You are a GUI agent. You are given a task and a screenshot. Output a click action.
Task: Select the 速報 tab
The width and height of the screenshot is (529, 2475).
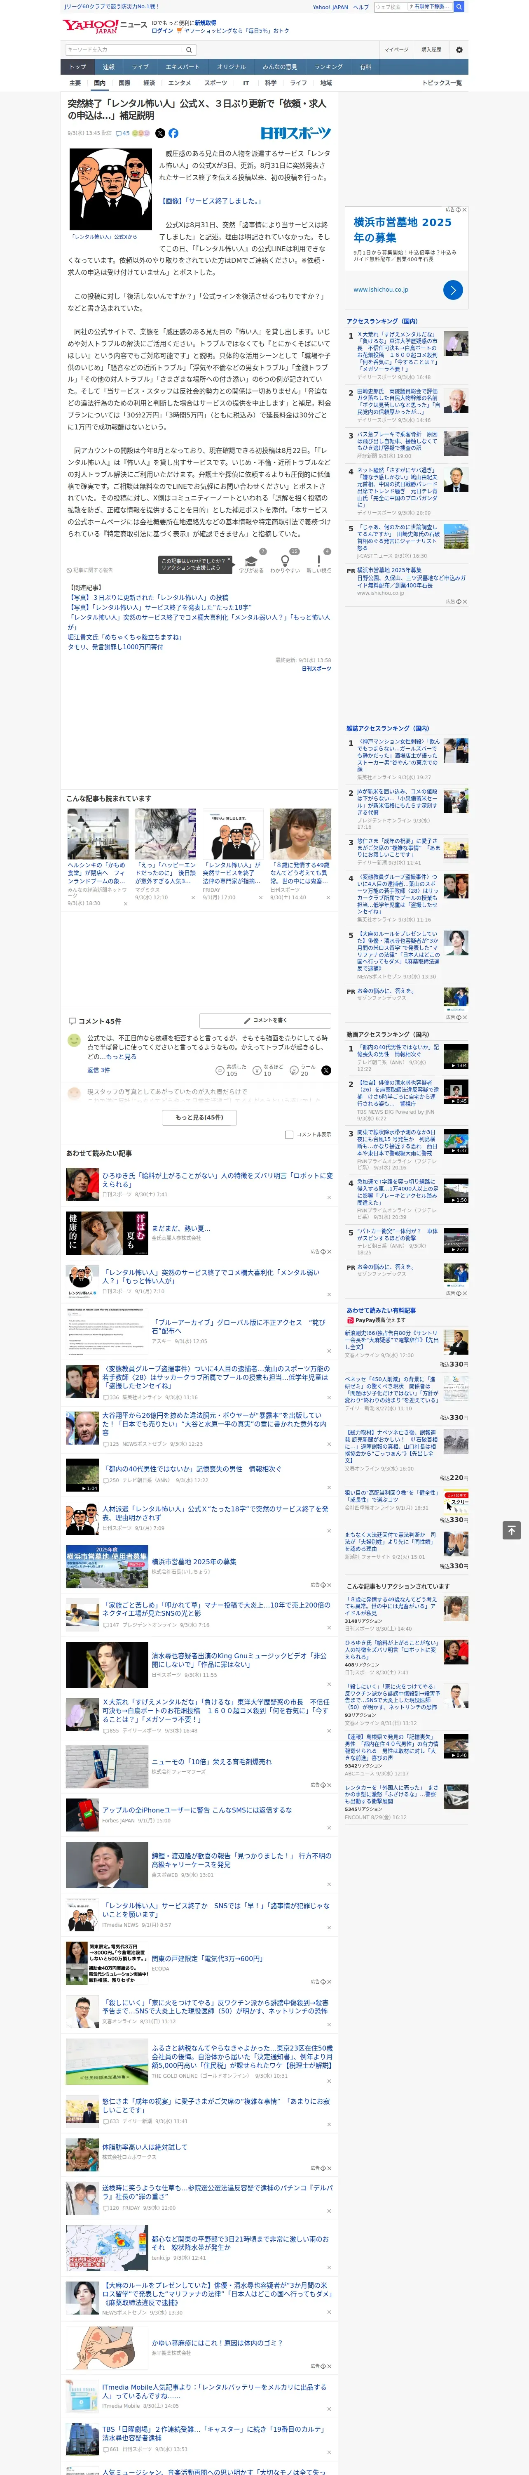(x=108, y=67)
